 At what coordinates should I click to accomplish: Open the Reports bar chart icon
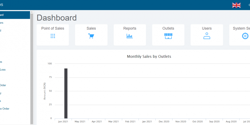129,36
